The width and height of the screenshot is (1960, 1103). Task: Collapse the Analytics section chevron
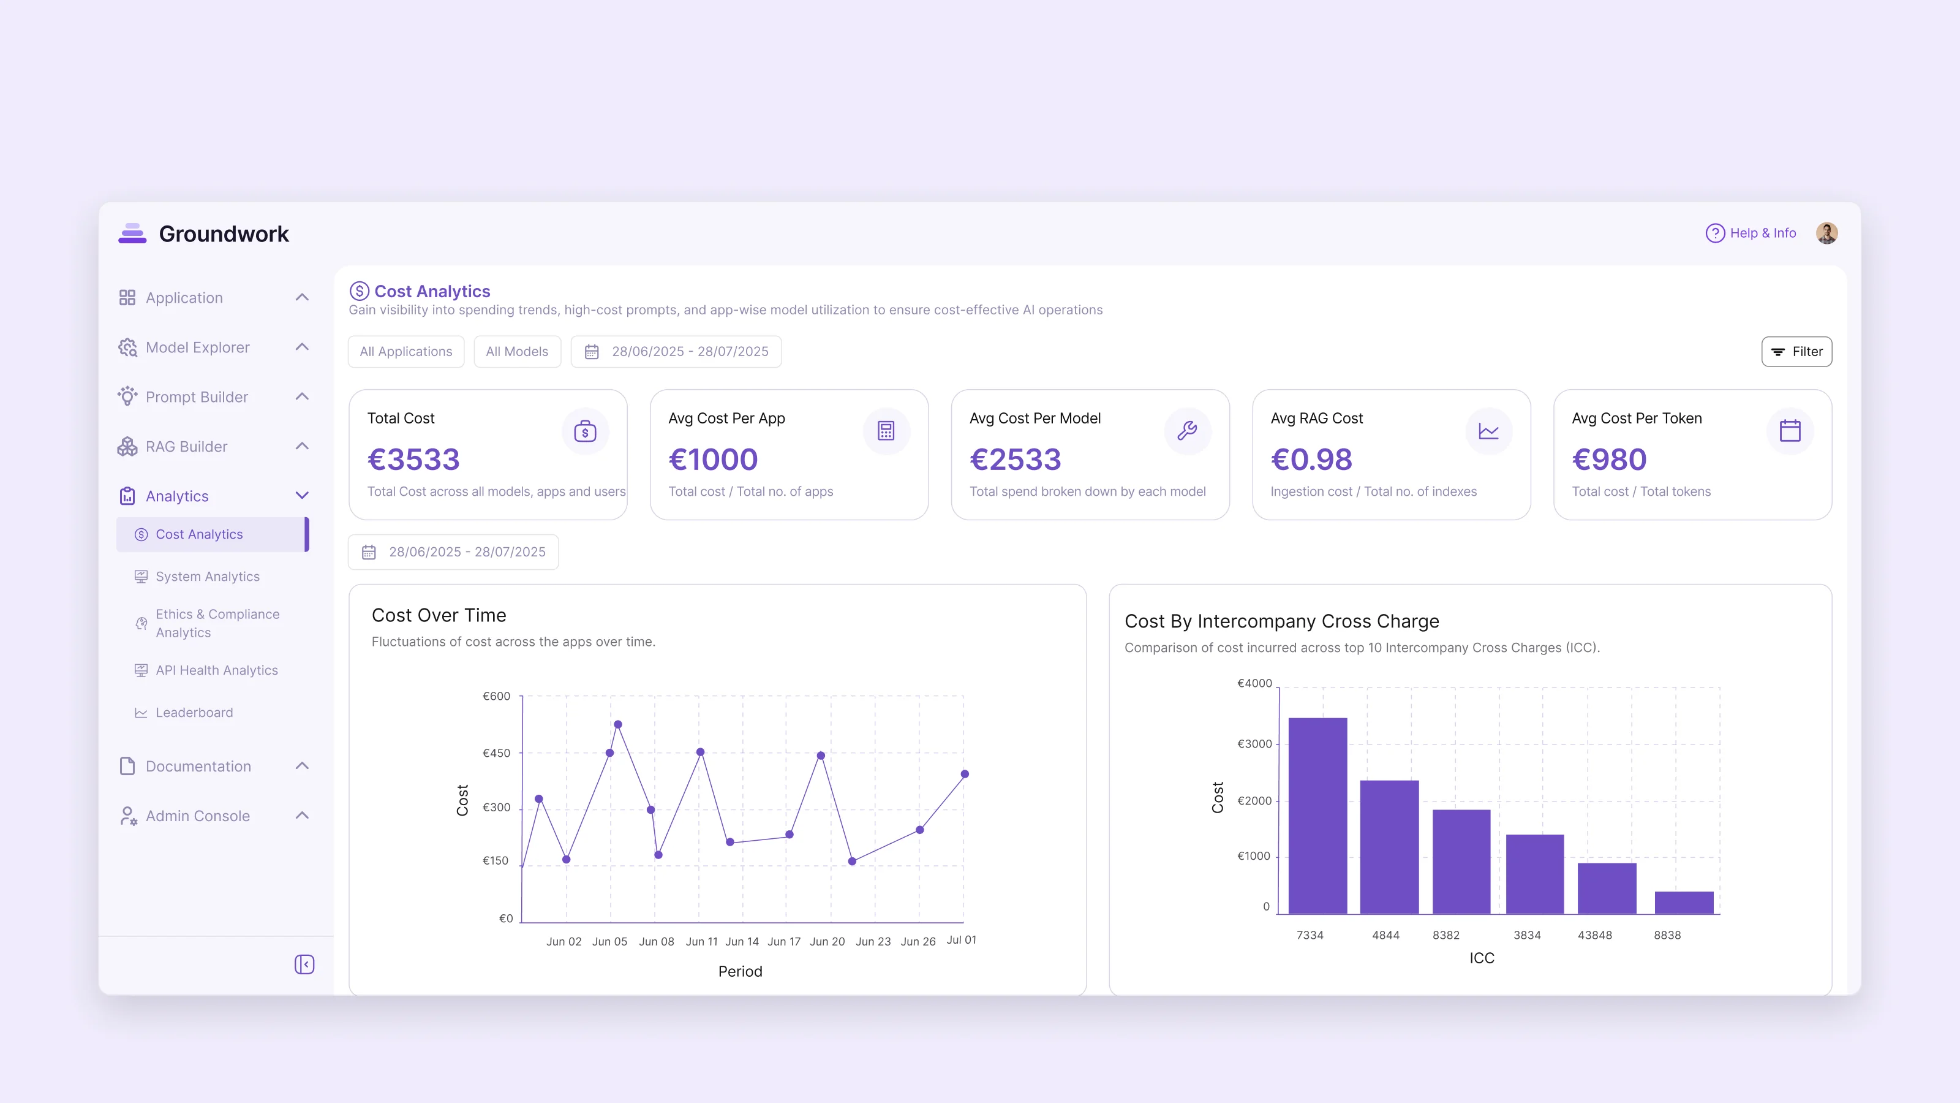pyautogui.click(x=302, y=496)
